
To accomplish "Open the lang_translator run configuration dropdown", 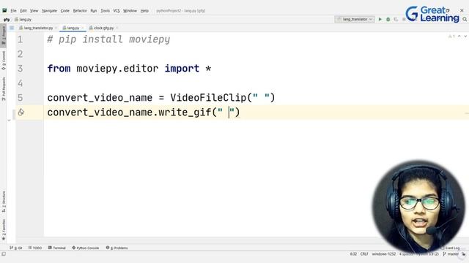I will point(355,19).
